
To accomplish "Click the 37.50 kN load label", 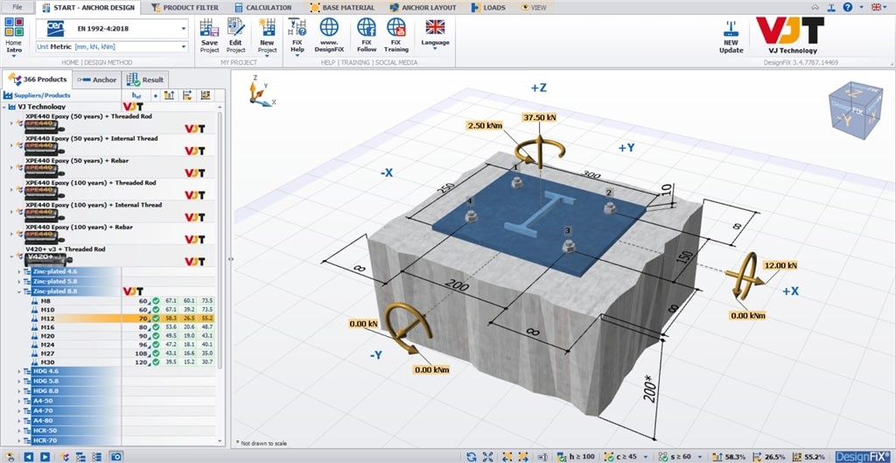I will (540, 117).
